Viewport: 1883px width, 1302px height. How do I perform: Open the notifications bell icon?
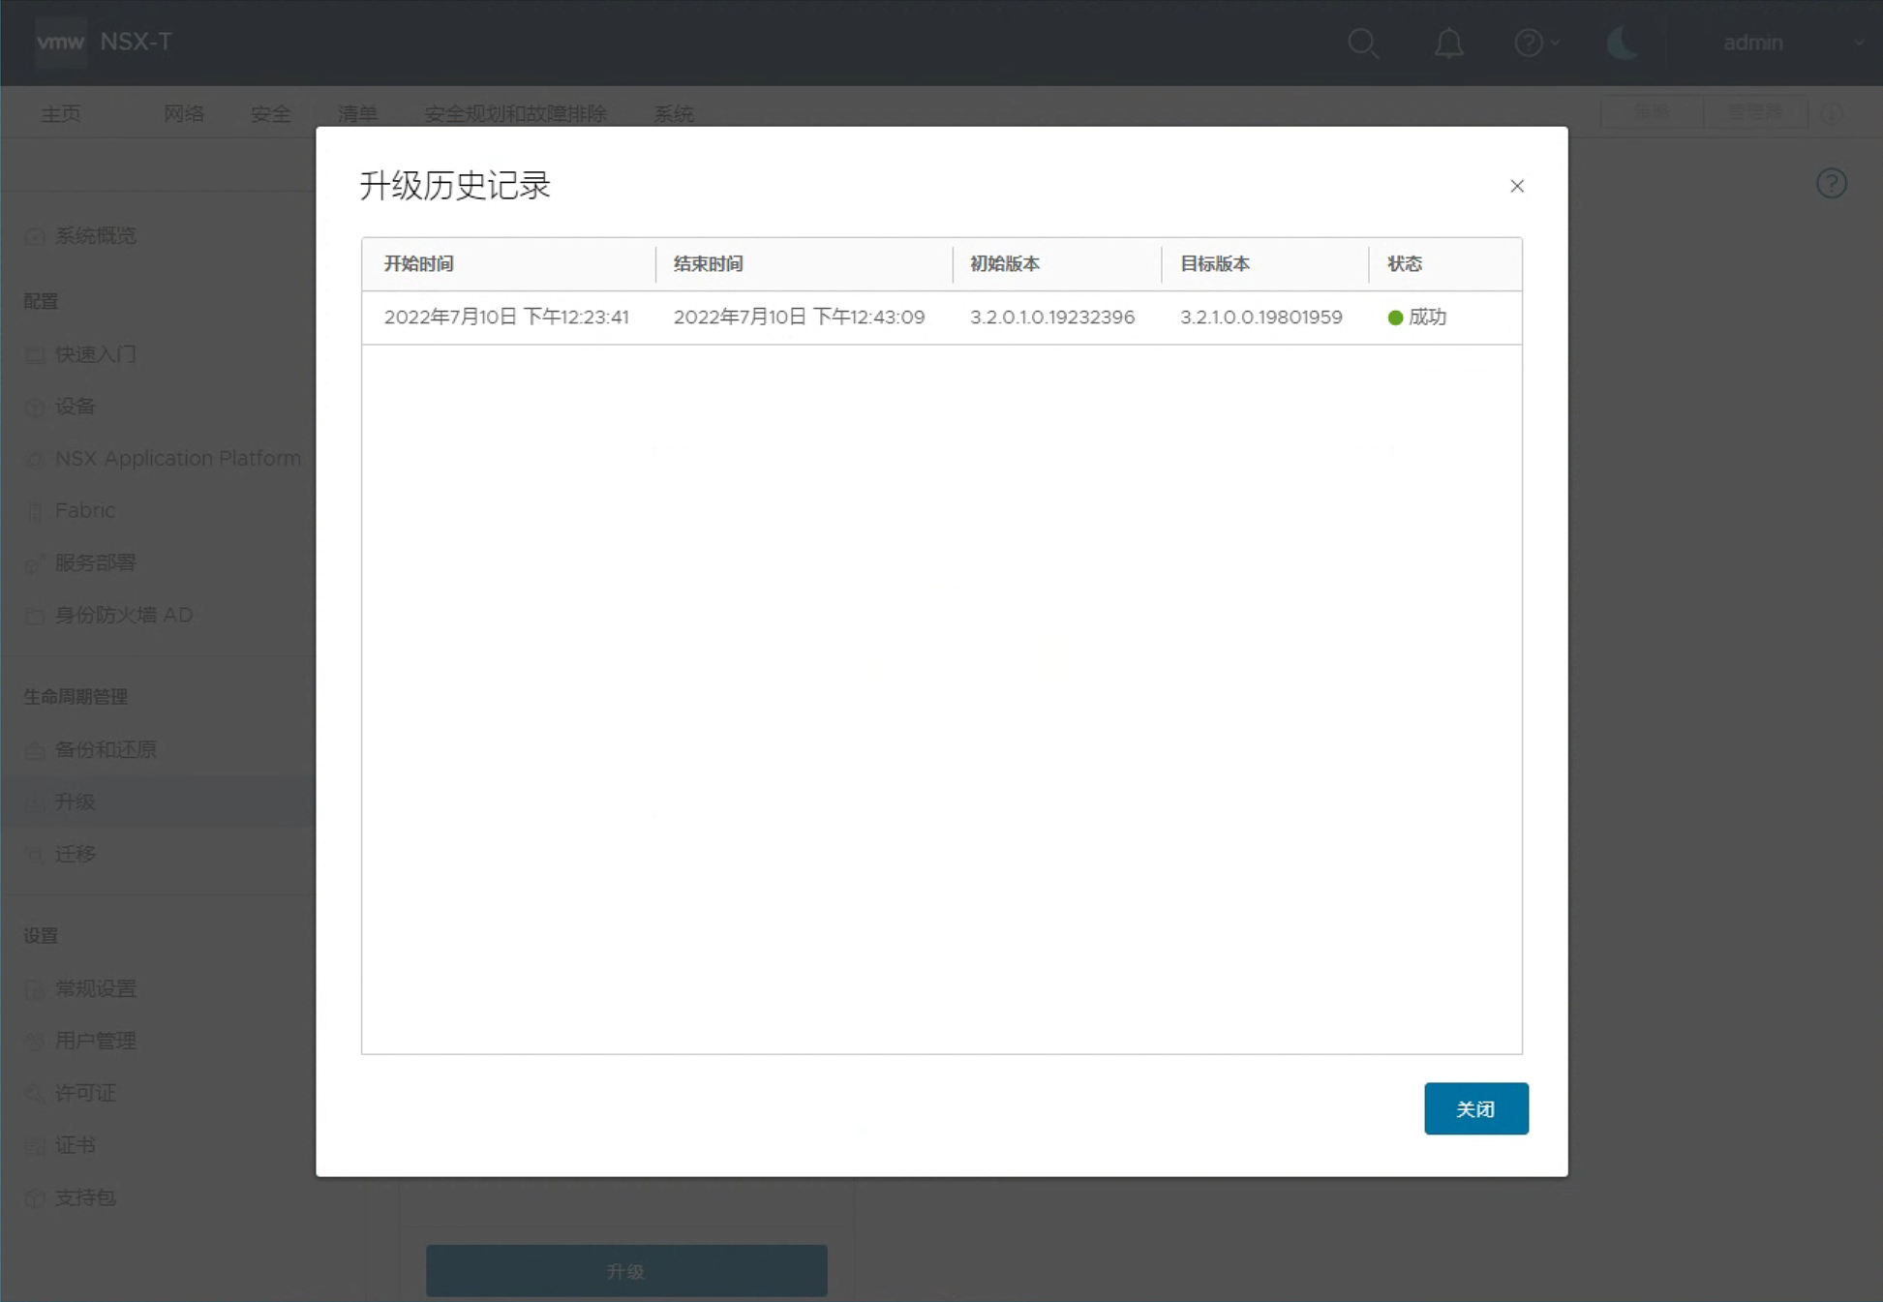[1448, 44]
